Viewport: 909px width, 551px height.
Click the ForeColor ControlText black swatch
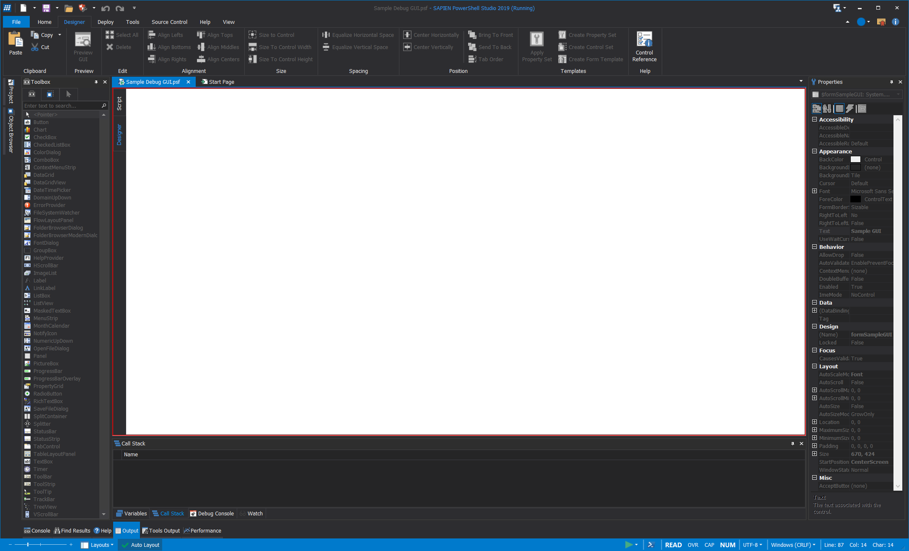(855, 199)
